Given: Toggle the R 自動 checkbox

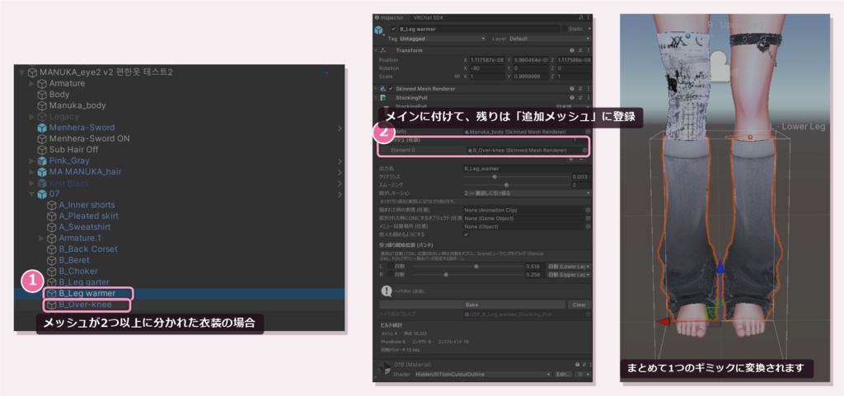Looking at the screenshot, I should pyautogui.click(x=389, y=275).
